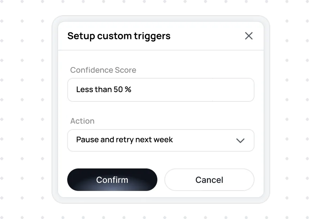Click the Setup custom triggers title

coord(119,36)
